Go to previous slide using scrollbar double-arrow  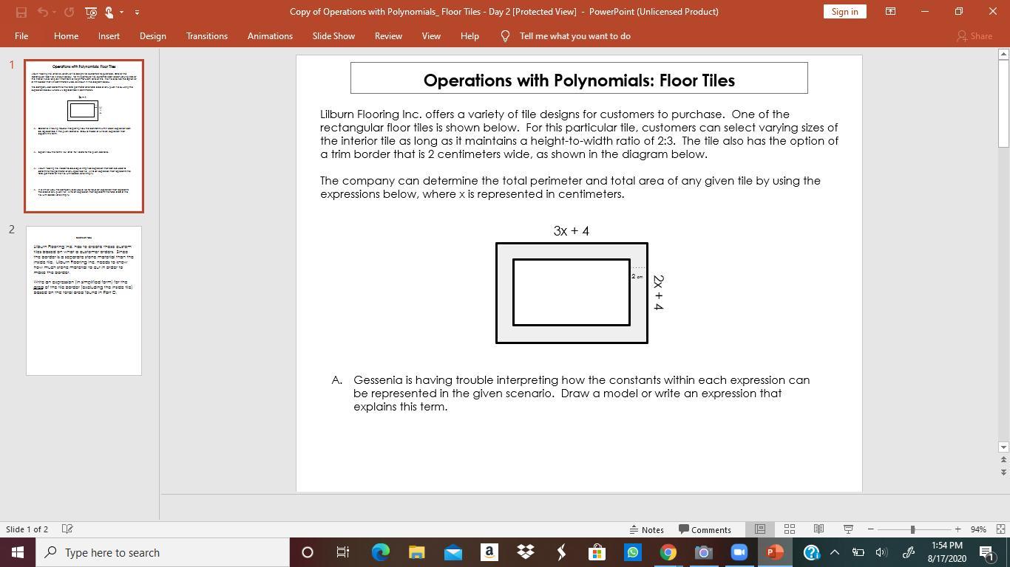(x=1003, y=460)
